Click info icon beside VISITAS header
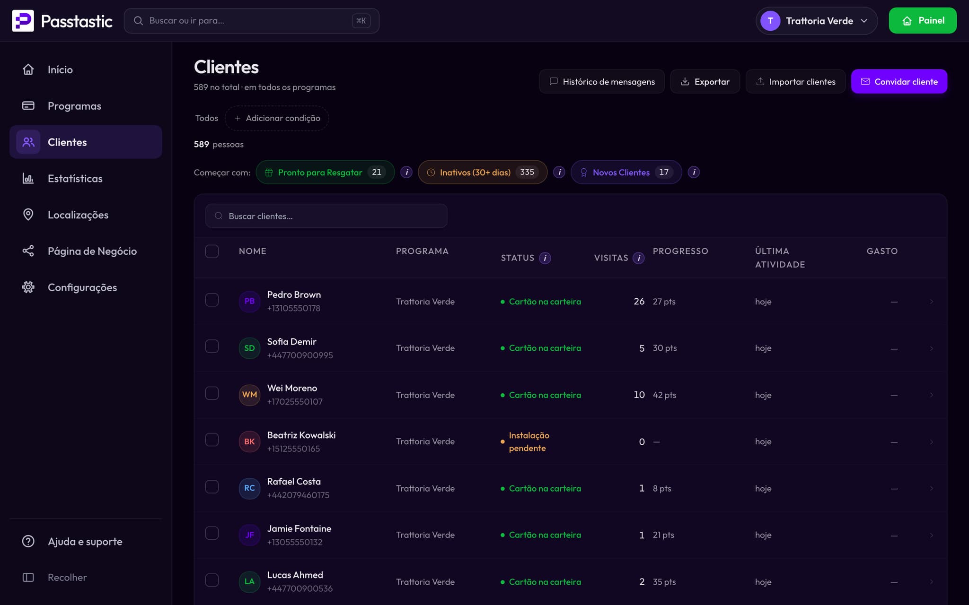 (639, 258)
